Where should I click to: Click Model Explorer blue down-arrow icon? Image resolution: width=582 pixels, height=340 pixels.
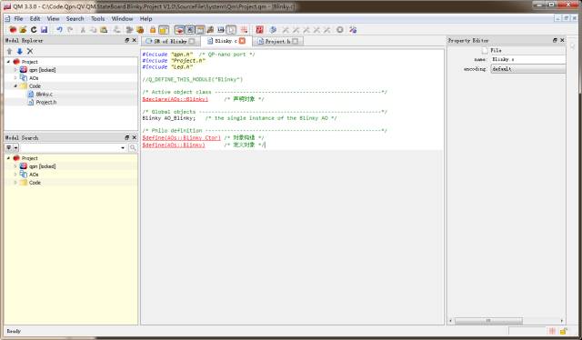tap(20, 51)
